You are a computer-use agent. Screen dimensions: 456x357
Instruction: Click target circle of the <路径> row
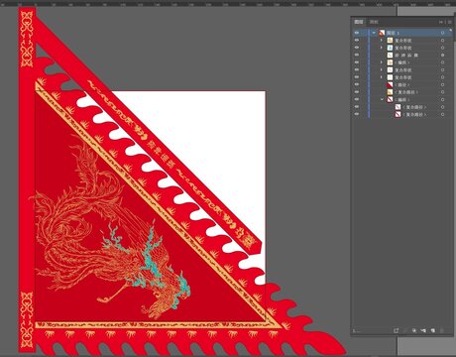tap(442, 85)
